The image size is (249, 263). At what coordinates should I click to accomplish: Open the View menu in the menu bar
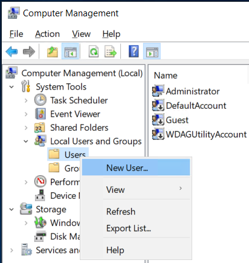(x=82, y=34)
